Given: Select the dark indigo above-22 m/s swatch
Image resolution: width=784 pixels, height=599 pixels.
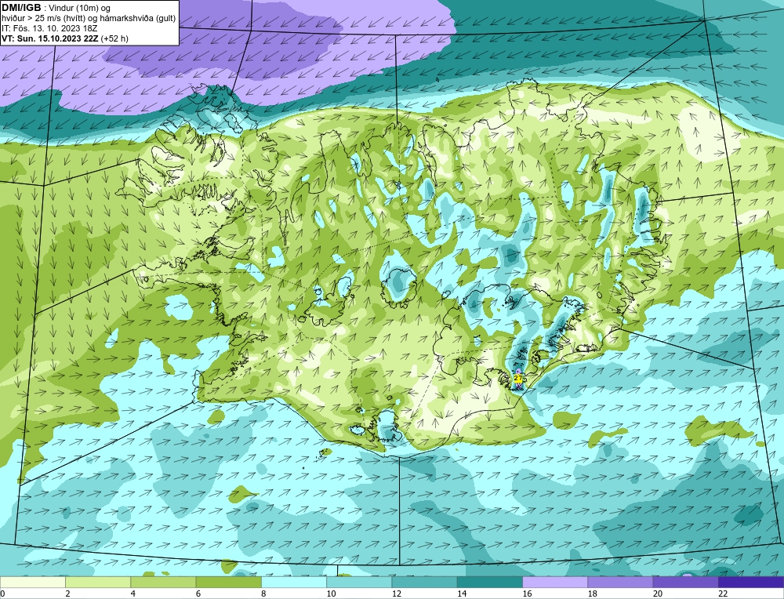Looking at the screenshot, I should coord(750,582).
